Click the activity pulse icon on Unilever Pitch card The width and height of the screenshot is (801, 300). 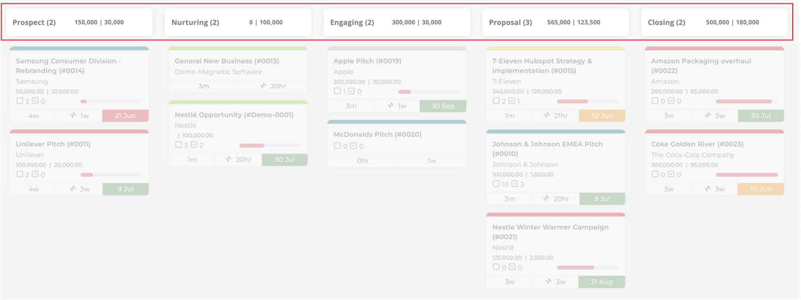(72, 189)
